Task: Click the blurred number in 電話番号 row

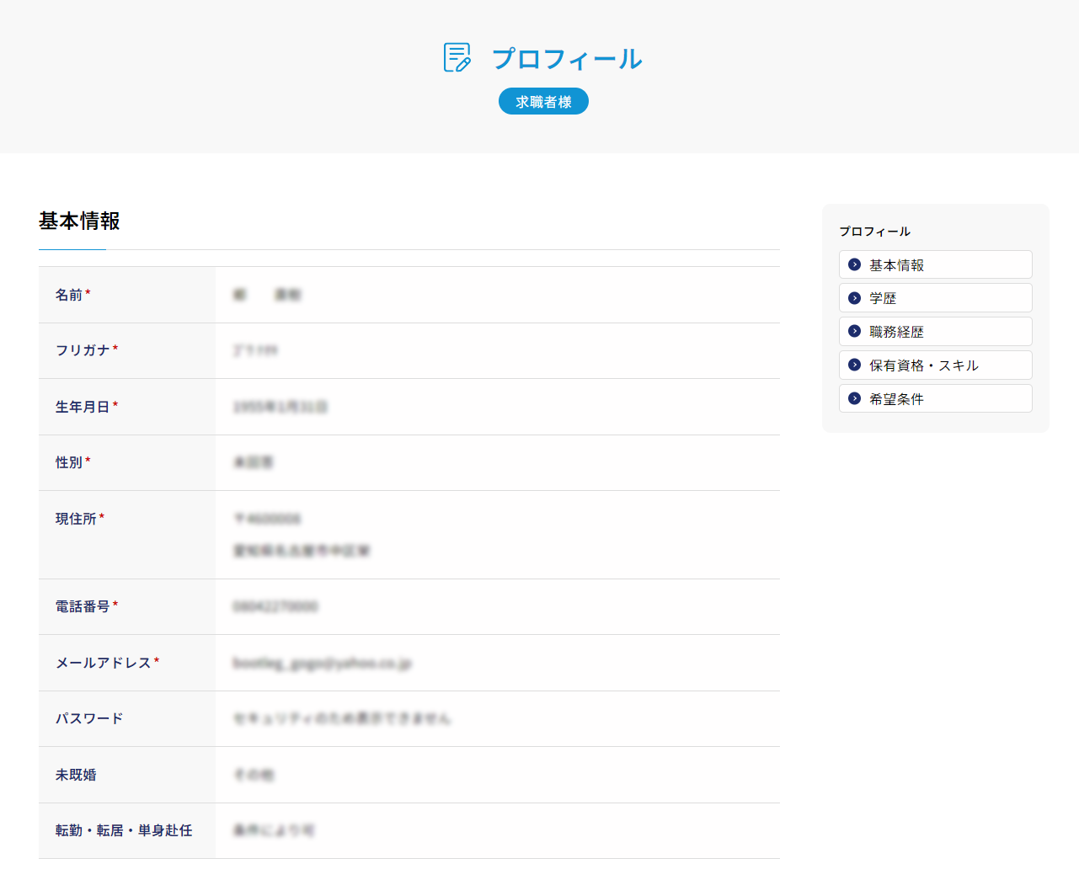Action: (275, 606)
